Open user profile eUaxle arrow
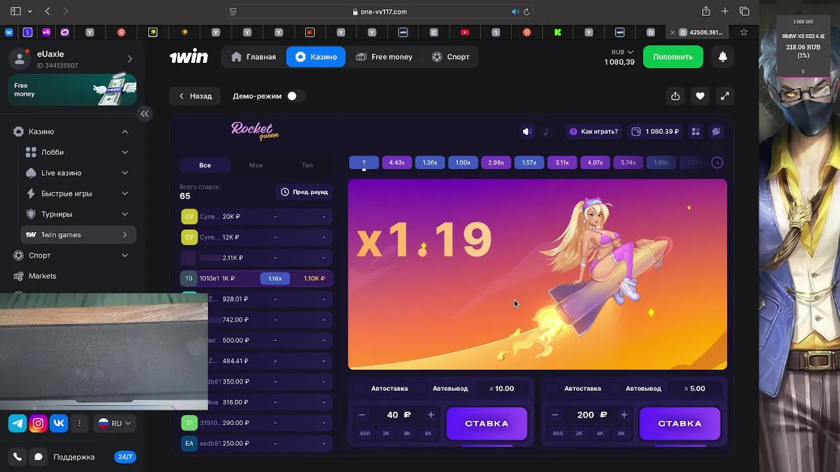This screenshot has width=840, height=472. coord(129,59)
